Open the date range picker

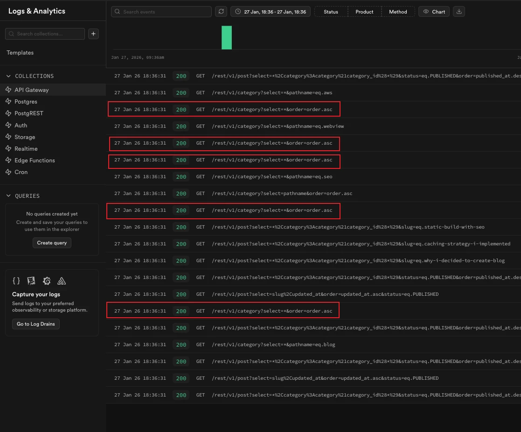pyautogui.click(x=271, y=12)
